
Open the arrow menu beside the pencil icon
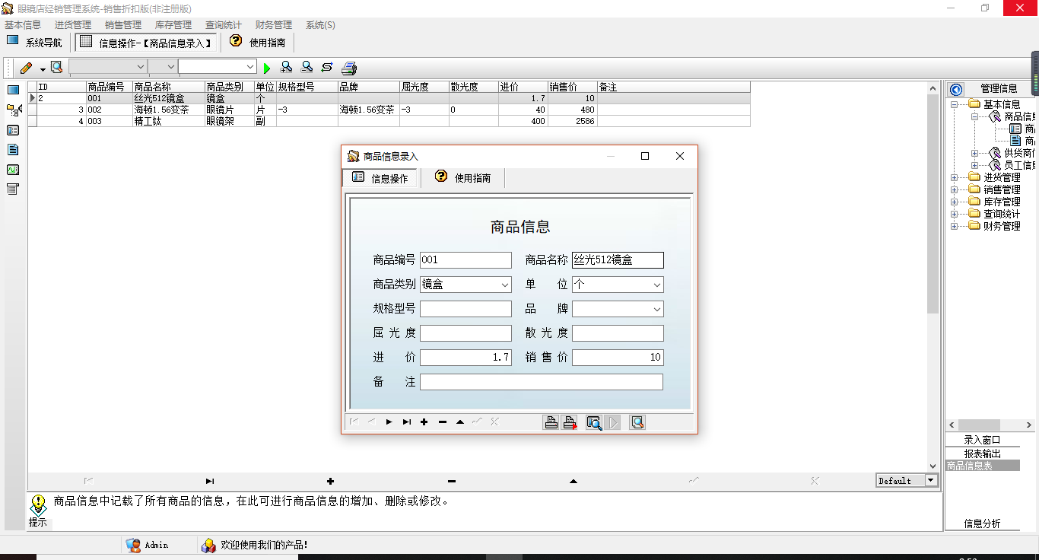[43, 68]
